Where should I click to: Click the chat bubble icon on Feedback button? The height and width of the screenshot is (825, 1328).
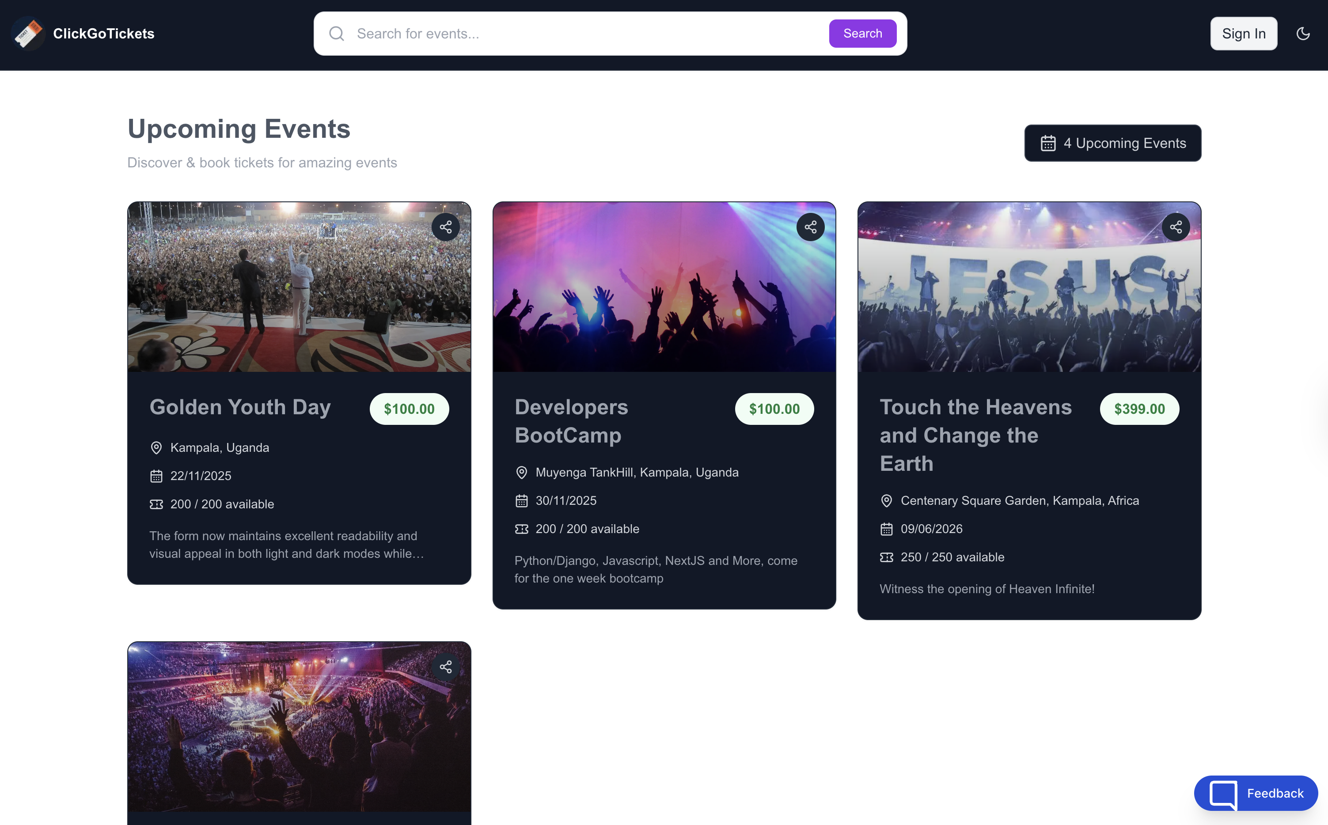1224,793
